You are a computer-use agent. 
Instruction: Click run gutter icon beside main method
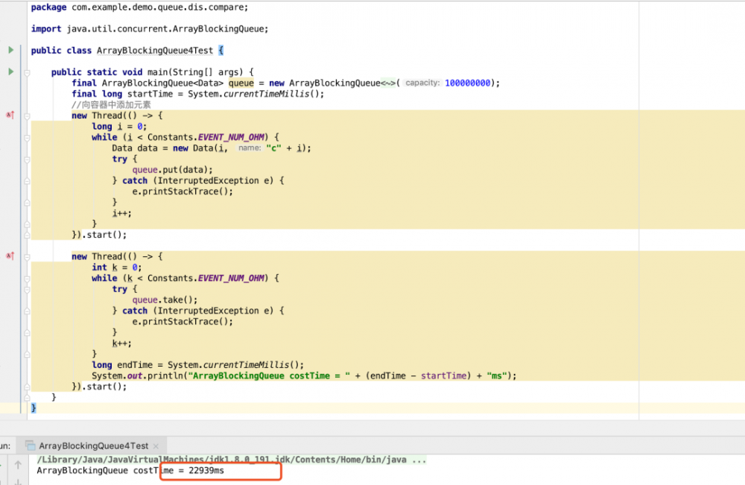(10, 72)
